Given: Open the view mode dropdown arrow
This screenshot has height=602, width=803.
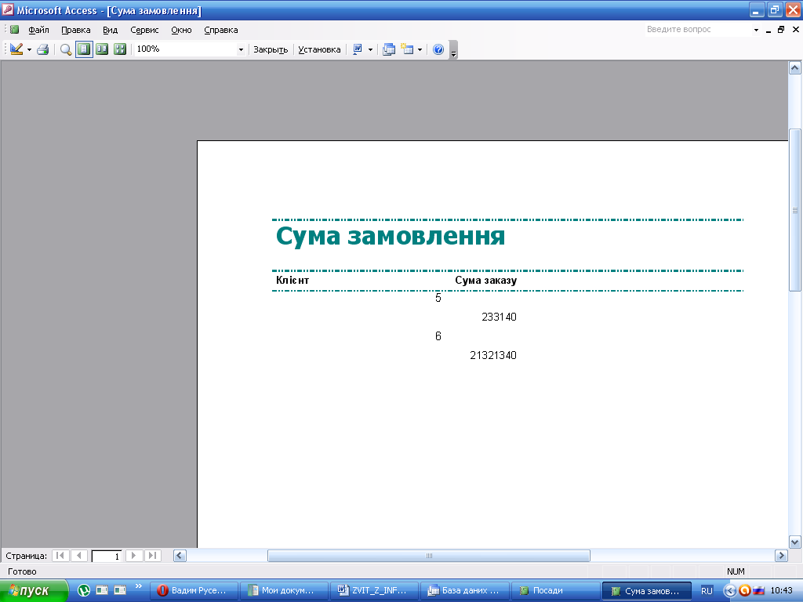Looking at the screenshot, I should 29,49.
